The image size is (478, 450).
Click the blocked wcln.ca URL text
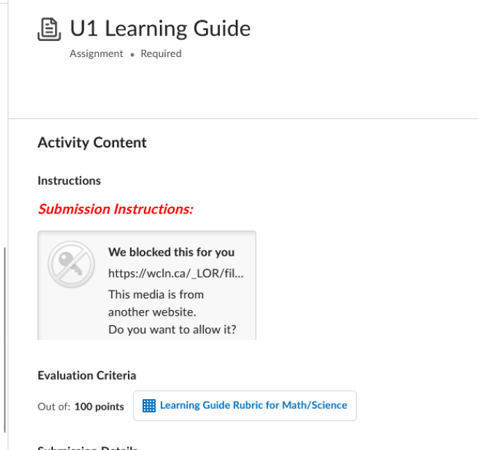pos(176,273)
